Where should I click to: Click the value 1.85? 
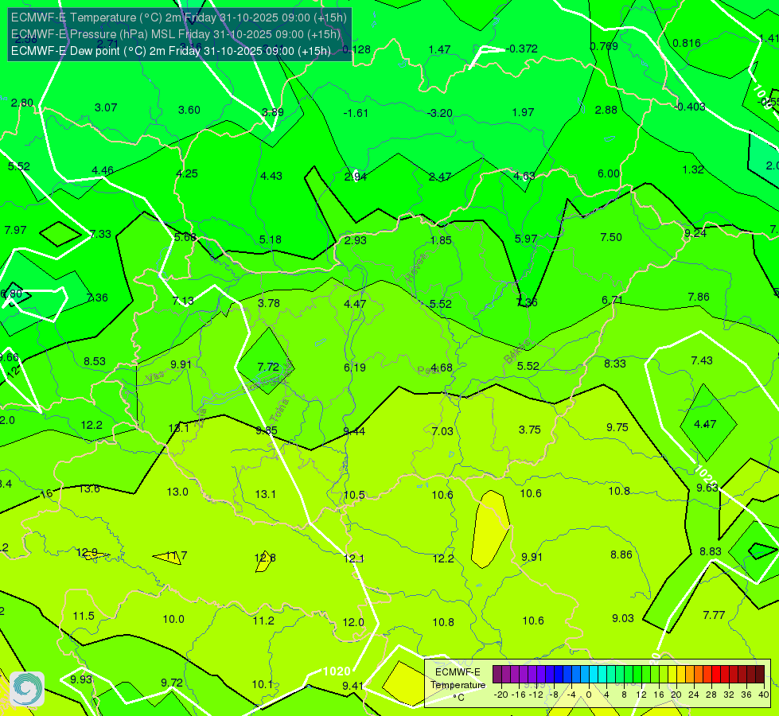point(441,240)
